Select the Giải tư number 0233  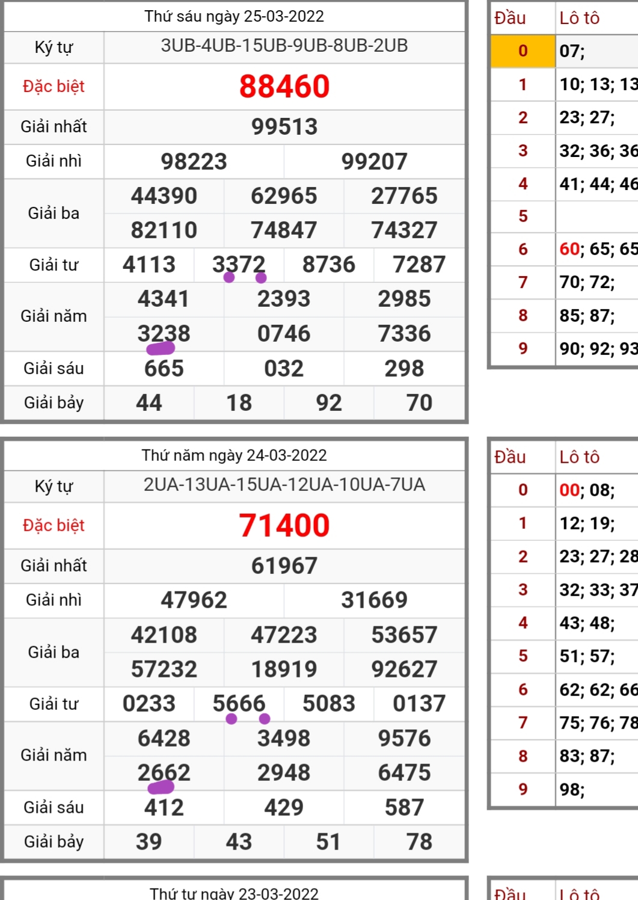(x=149, y=703)
